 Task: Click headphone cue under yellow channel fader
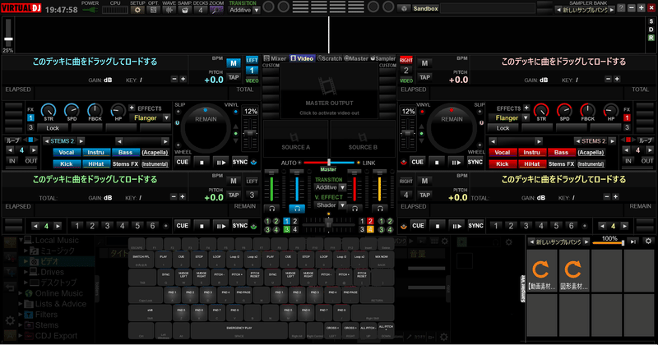point(380,208)
